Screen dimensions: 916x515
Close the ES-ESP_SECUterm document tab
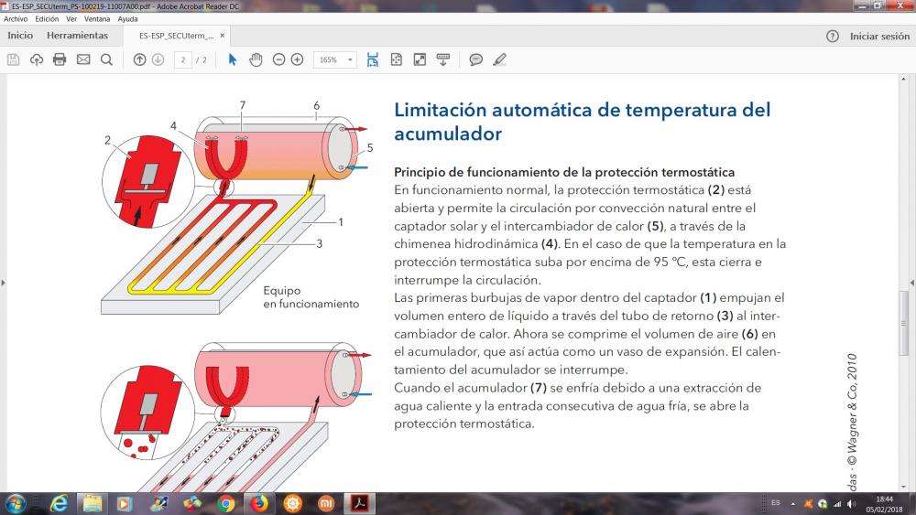coord(222,36)
